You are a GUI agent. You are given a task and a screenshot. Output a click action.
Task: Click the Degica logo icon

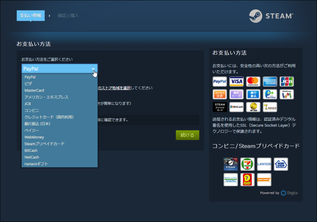point(284,193)
